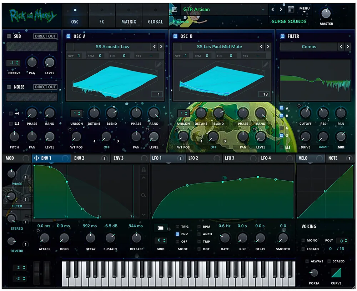Screen dimensions: 357x291
Task: Enable LEGATO voicing checkbox
Action: pos(303,249)
